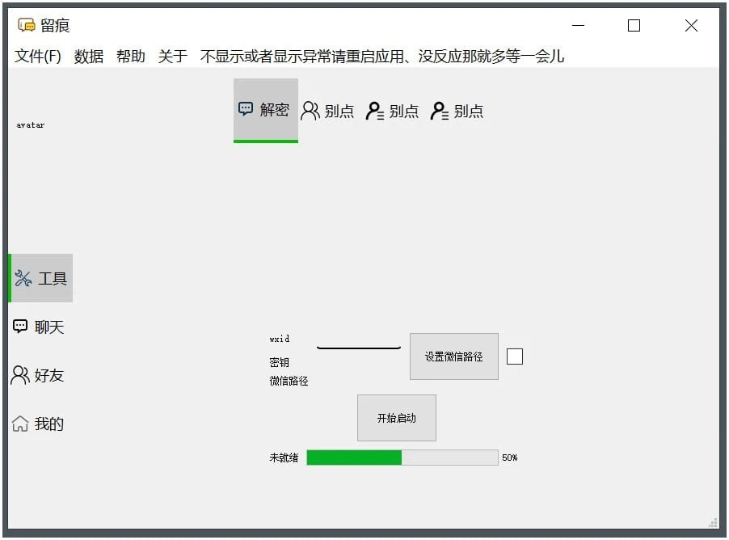Image resolution: width=729 pixels, height=540 pixels.
Task: Open the 文件(F) menu
Action: point(38,57)
